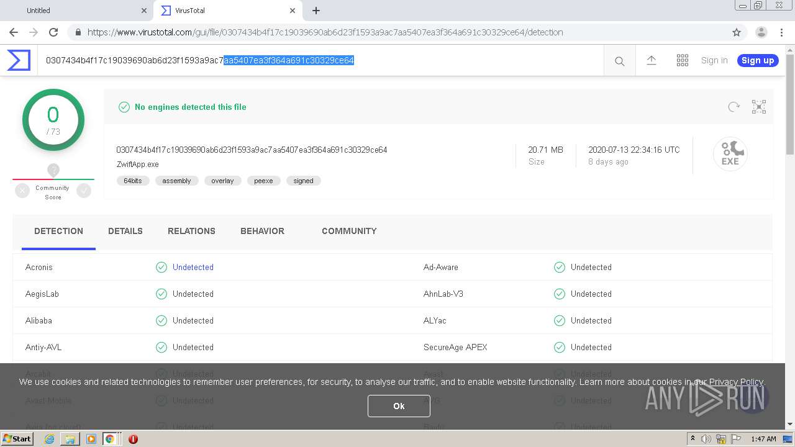Click the VirusTotal logo icon

[x=19, y=60]
